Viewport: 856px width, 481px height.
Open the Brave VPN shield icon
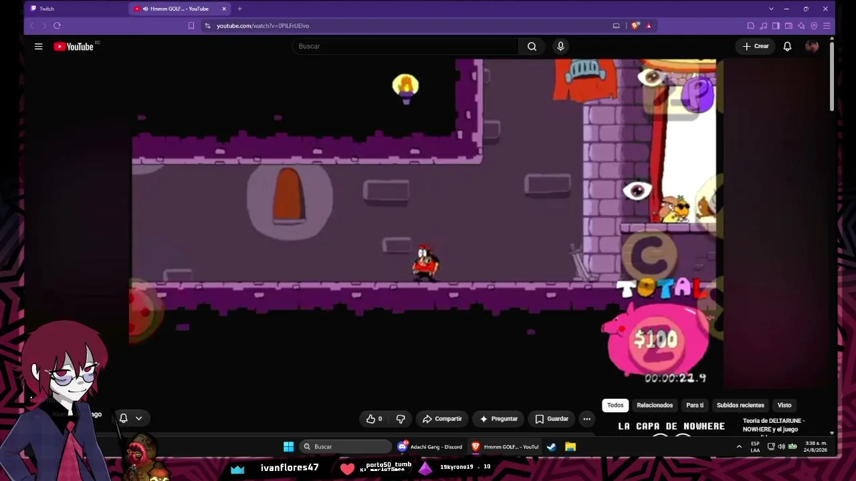[x=814, y=25]
